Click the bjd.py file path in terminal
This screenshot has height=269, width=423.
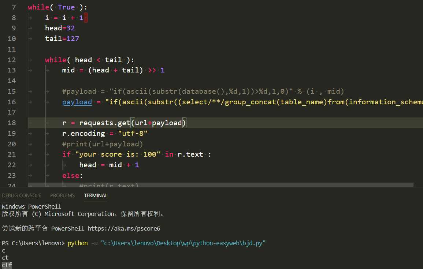(183, 243)
